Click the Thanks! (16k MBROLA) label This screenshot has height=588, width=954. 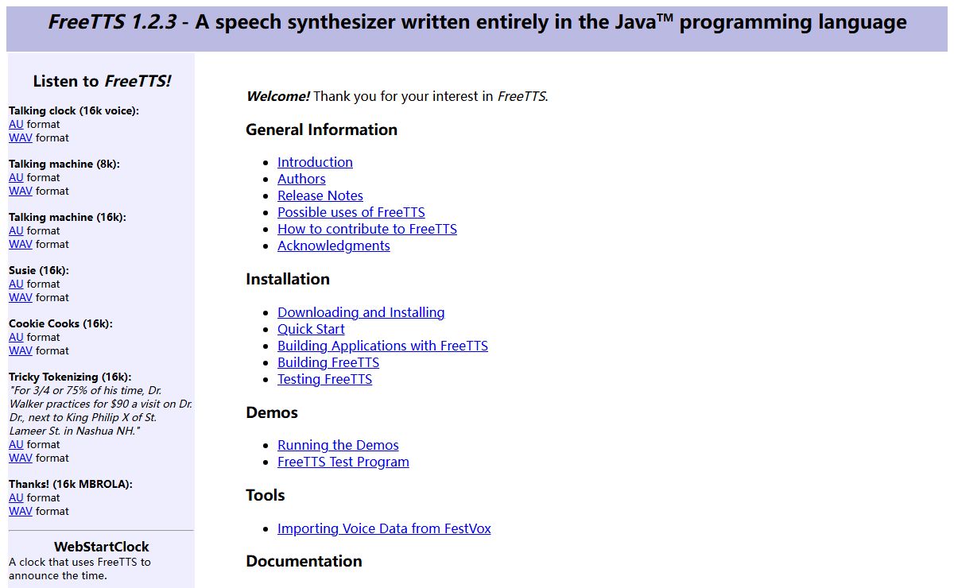click(71, 484)
